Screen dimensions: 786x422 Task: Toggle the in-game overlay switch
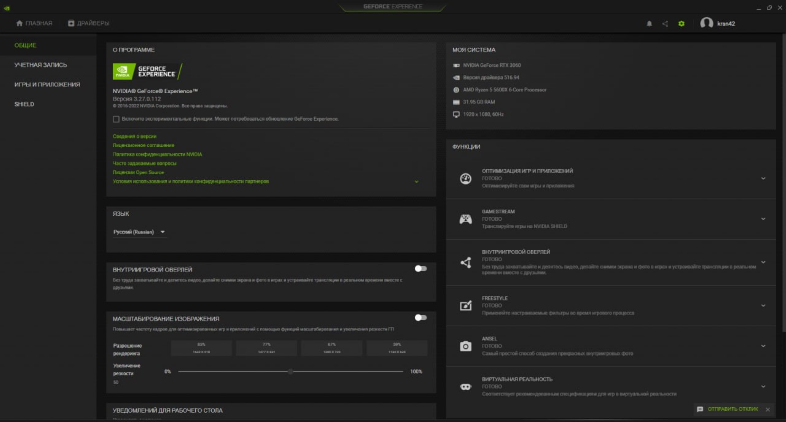(x=420, y=268)
